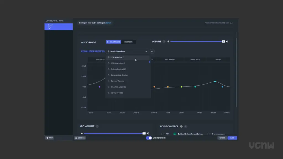This screenshot has height=159, width=283.
Task: Click the Product Information and Help icon
Action: [232, 23]
